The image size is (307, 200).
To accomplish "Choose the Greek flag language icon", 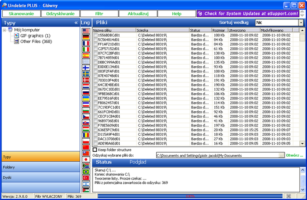I will click(86, 62).
